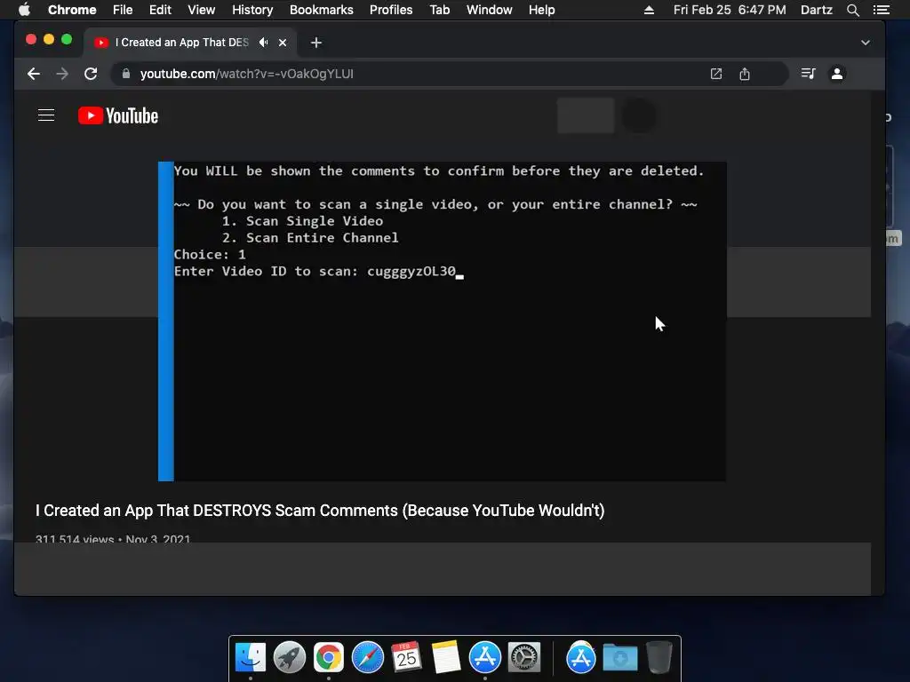Viewport: 910px width, 682px height.
Task: Click the '311,514 views • Nov 3, 2021' line
Action: 113,539
